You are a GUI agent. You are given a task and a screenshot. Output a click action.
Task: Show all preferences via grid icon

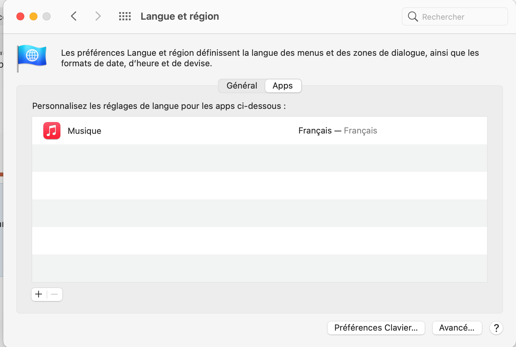tap(125, 16)
